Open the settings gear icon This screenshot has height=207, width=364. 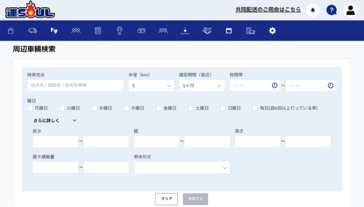click(x=272, y=31)
